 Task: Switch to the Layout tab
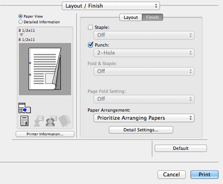click(131, 17)
